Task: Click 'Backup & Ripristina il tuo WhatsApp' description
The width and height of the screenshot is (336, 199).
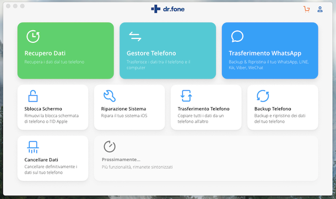Action: point(268,65)
